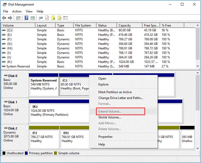Viewport: 201px width, 163px height.
Task: Click the yellow sheet with green arrow icon
Action: pyautogui.click(x=53, y=18)
